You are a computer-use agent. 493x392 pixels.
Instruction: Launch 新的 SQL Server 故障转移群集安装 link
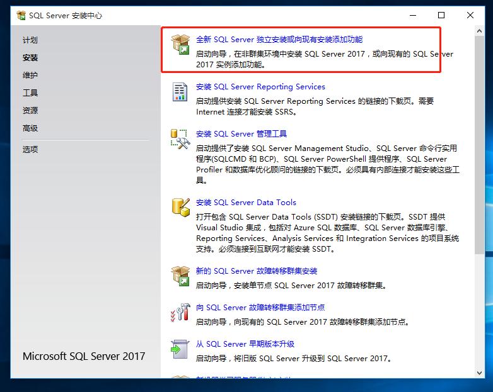pos(256,271)
